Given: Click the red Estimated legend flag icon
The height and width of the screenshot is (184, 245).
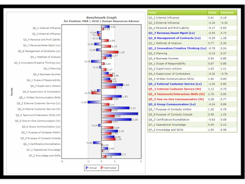Looking at the screenshot, I should [102, 168].
